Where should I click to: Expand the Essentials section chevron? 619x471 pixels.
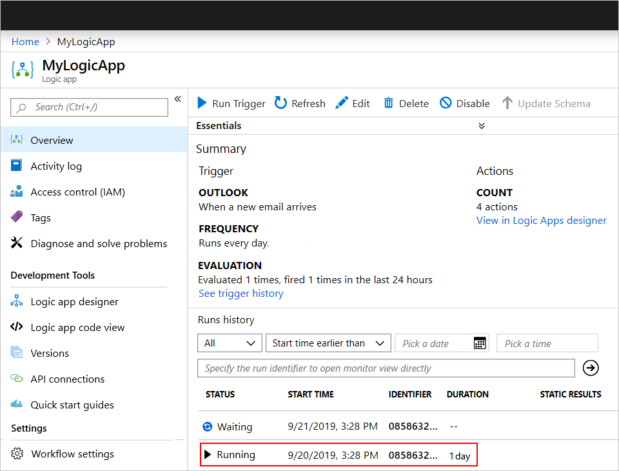[482, 126]
